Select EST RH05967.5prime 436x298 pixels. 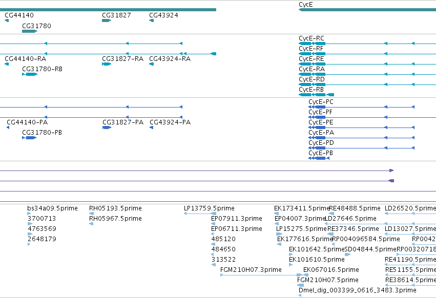click(x=115, y=219)
